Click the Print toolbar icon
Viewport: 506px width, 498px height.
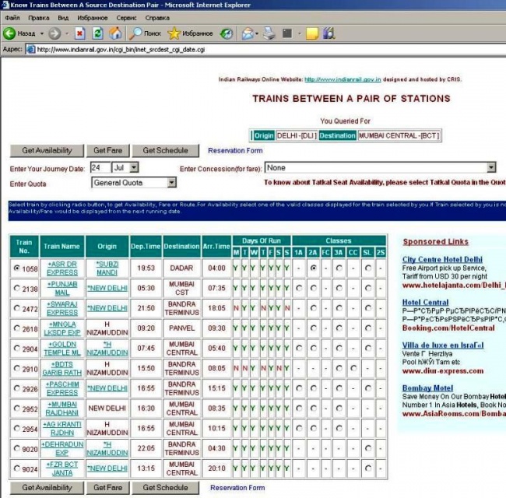tap(269, 33)
